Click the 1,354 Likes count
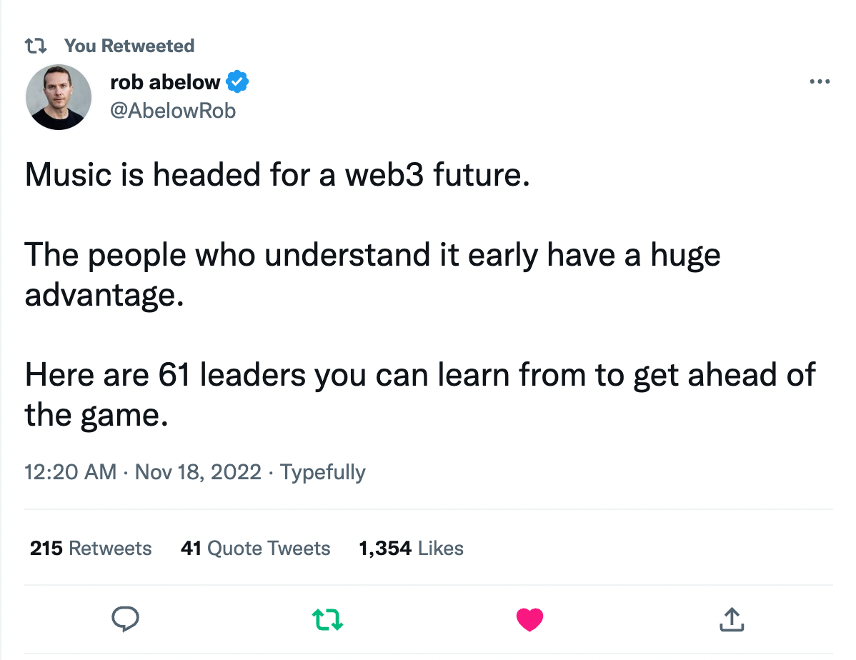 point(412,548)
